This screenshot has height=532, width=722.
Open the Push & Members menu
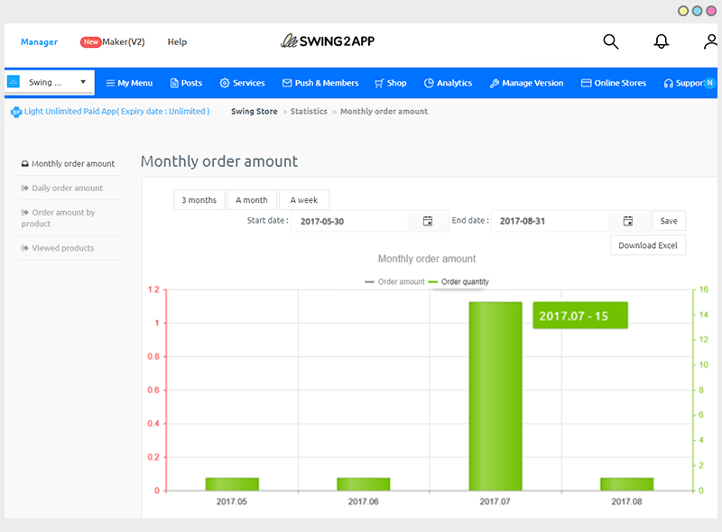(x=320, y=83)
